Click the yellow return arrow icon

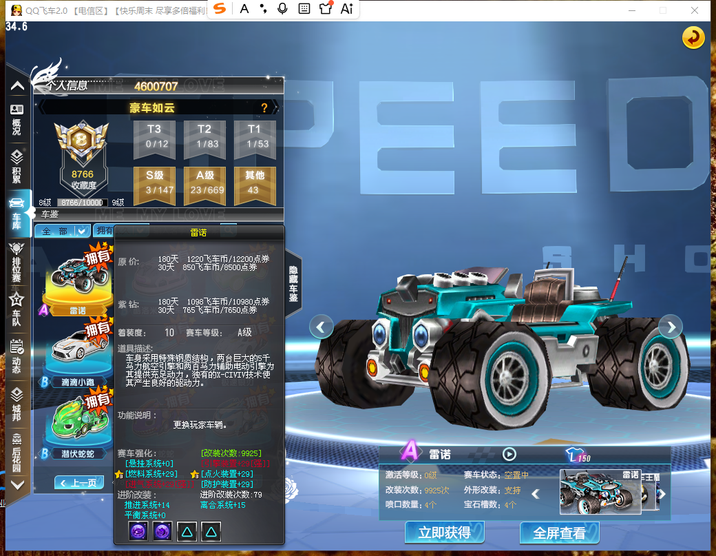(693, 37)
